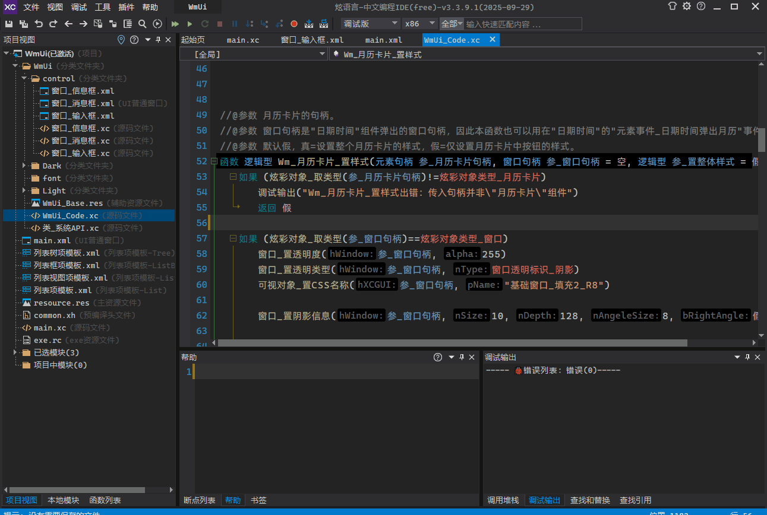Click the Save file icon in toolbar
Viewport: 767px width, 515px height.
coord(8,24)
